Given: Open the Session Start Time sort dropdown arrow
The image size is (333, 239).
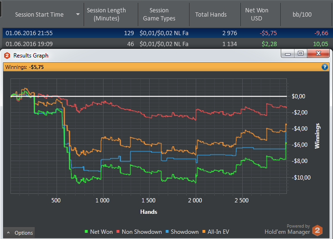Looking at the screenshot, I should 78,14.
